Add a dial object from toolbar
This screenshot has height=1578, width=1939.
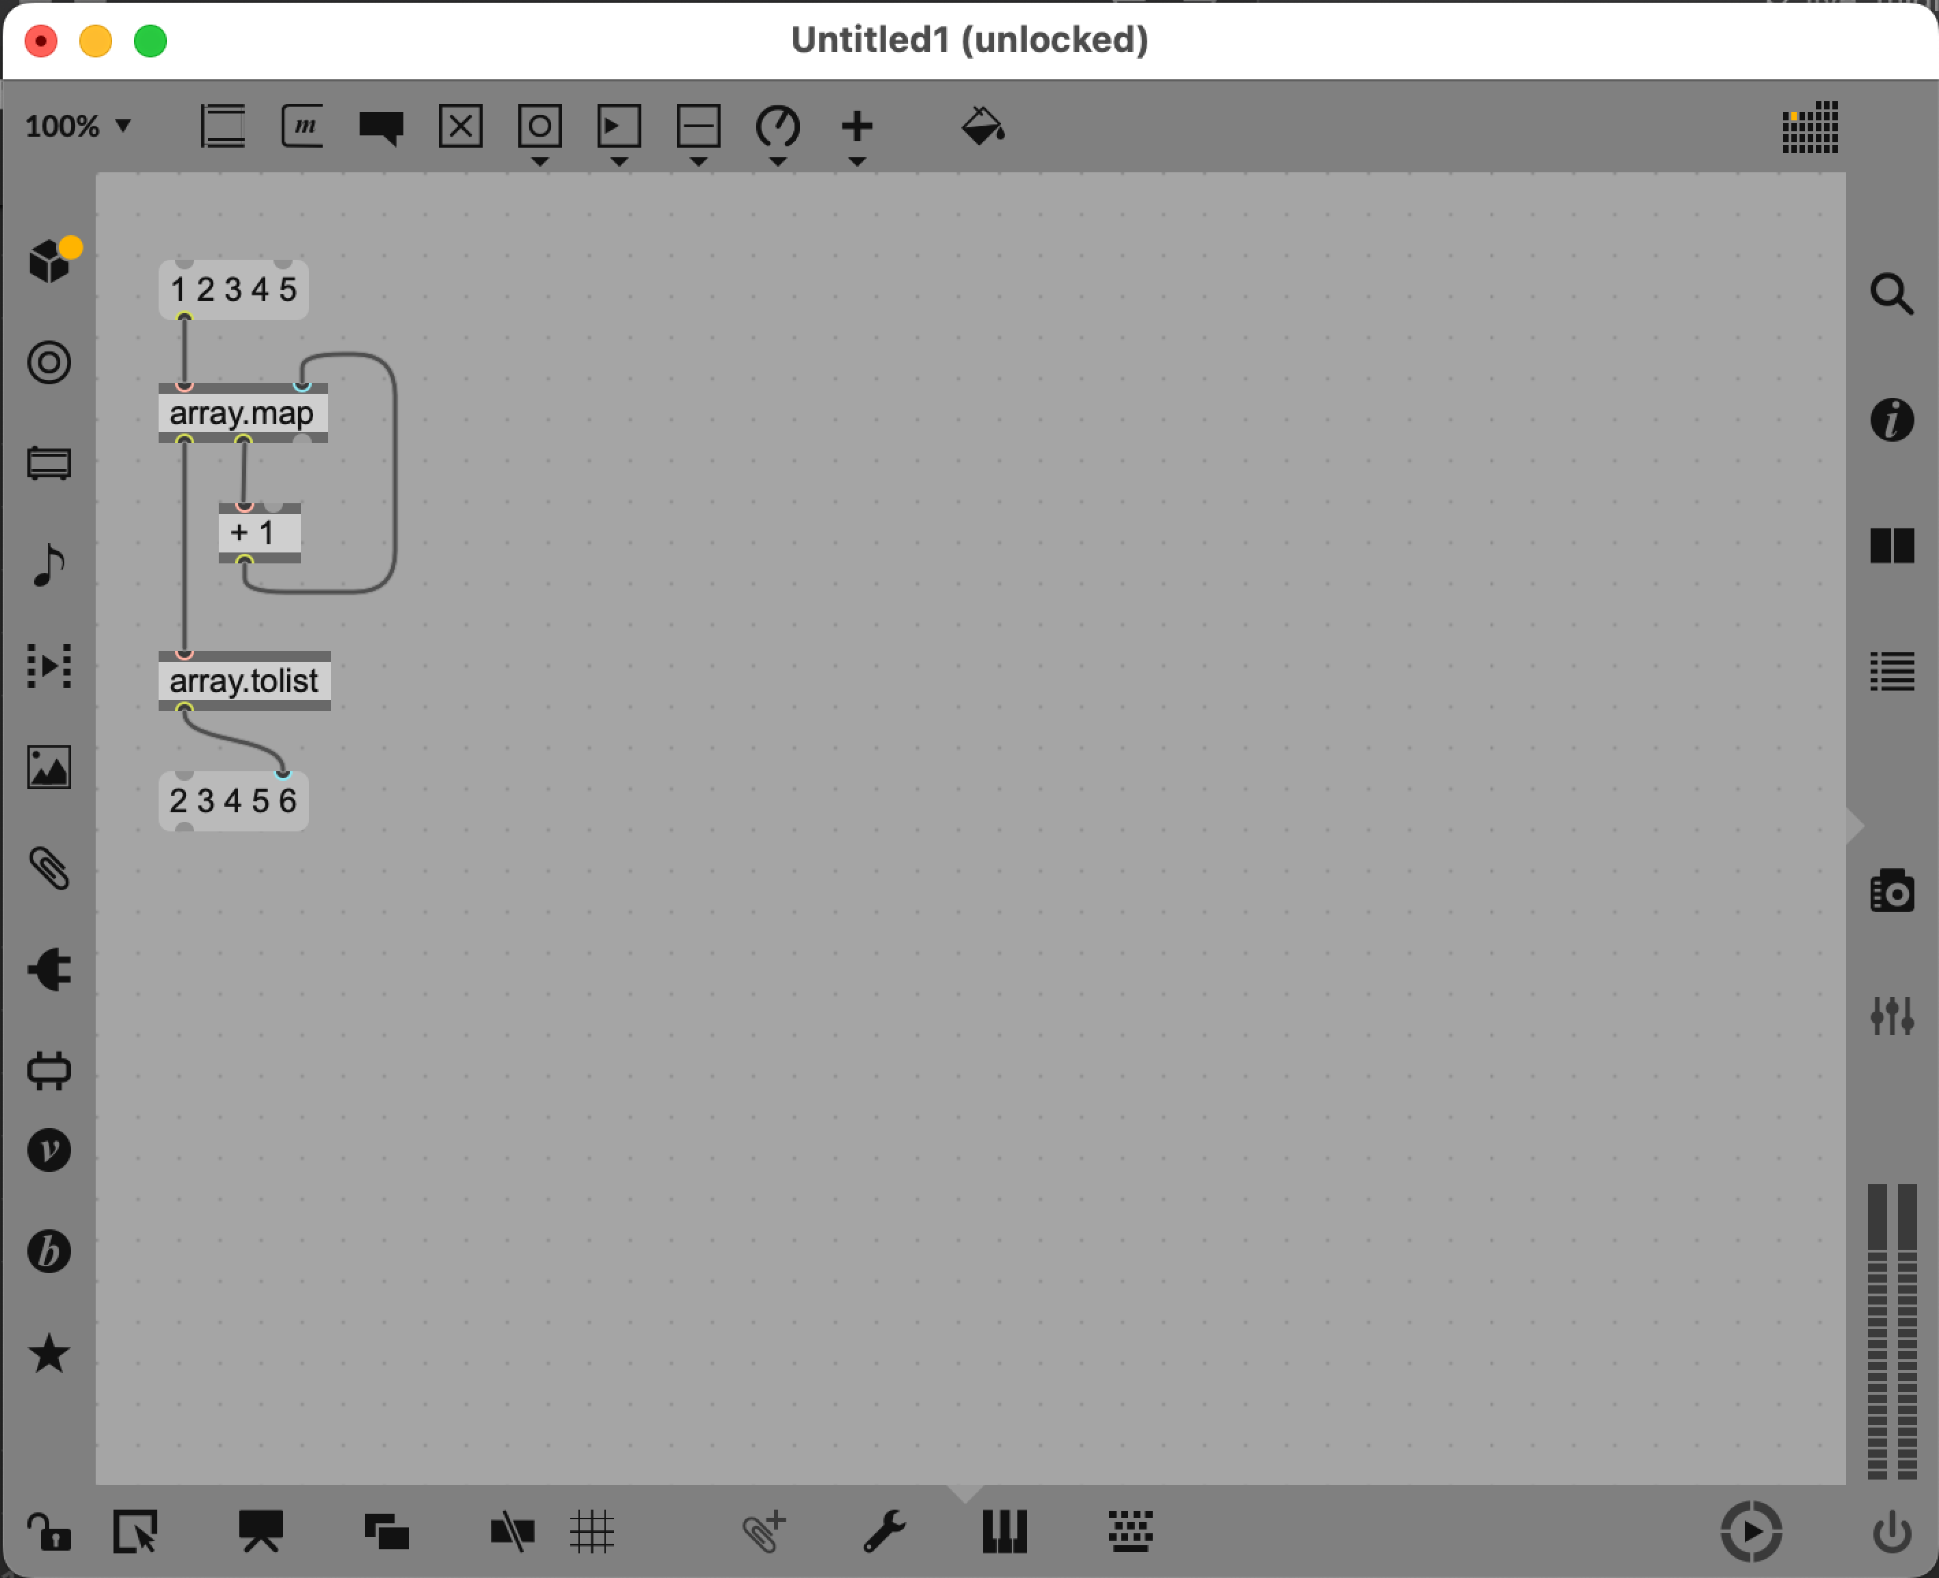click(x=777, y=125)
